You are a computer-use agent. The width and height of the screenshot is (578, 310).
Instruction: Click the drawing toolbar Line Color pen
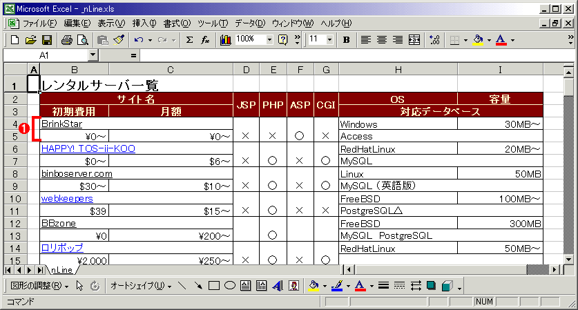337,286
